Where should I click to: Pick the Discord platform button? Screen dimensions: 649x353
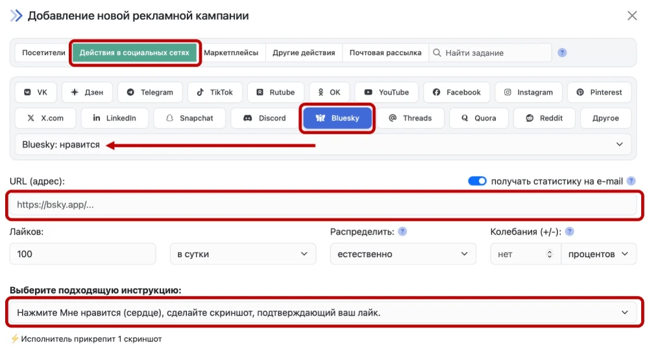[x=265, y=118]
